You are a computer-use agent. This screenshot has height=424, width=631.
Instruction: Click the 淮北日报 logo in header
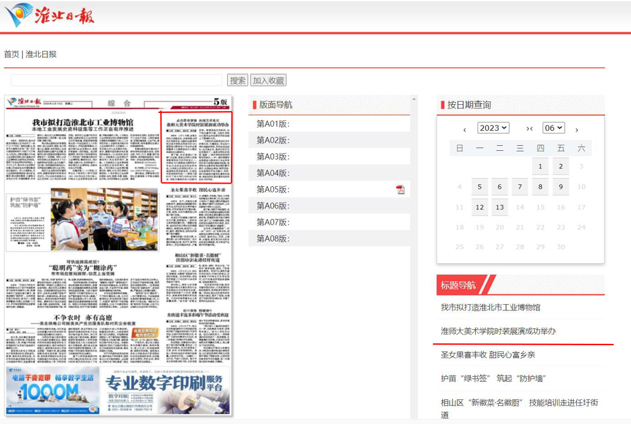(x=49, y=15)
